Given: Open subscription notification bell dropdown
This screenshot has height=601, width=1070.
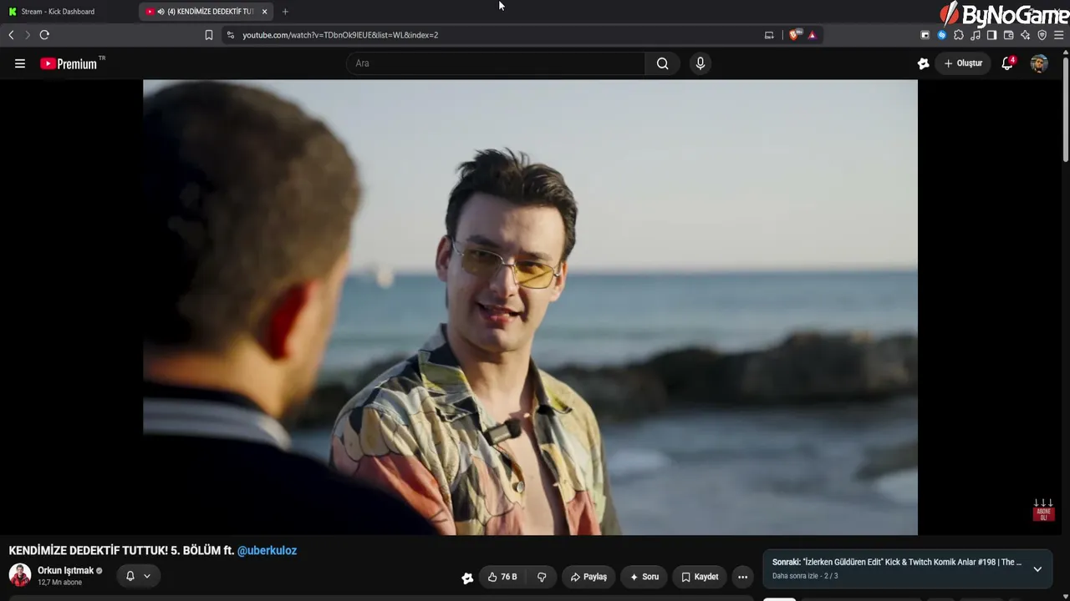Looking at the screenshot, I should coord(138,576).
